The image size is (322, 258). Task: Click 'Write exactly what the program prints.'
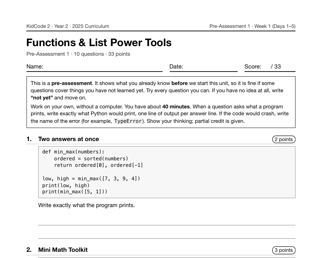(86, 205)
